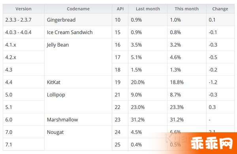This screenshot has width=237, height=154.
Task: Click version 2.3.3 - 2.3.7 cell
Action: [x=24, y=20]
